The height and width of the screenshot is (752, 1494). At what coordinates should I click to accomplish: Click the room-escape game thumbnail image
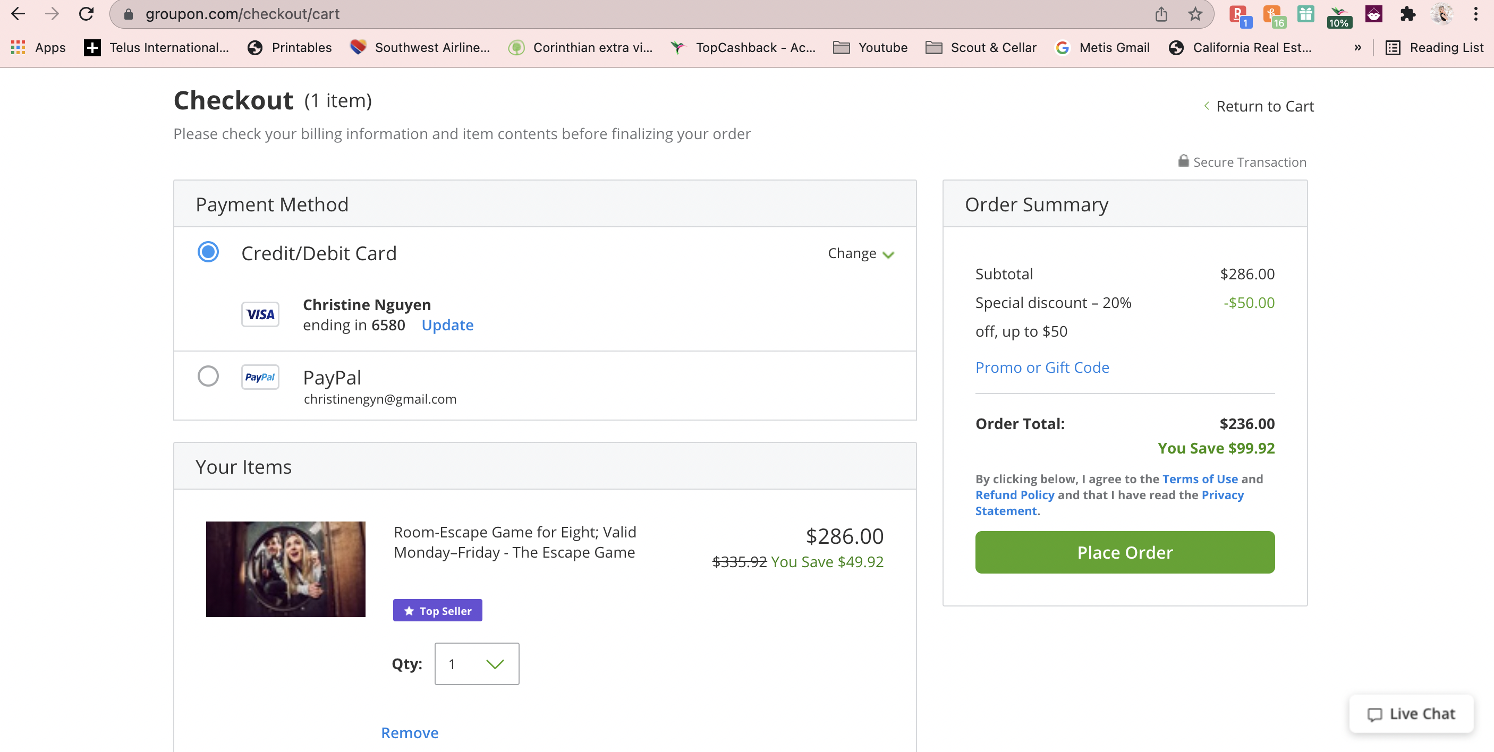tap(285, 569)
